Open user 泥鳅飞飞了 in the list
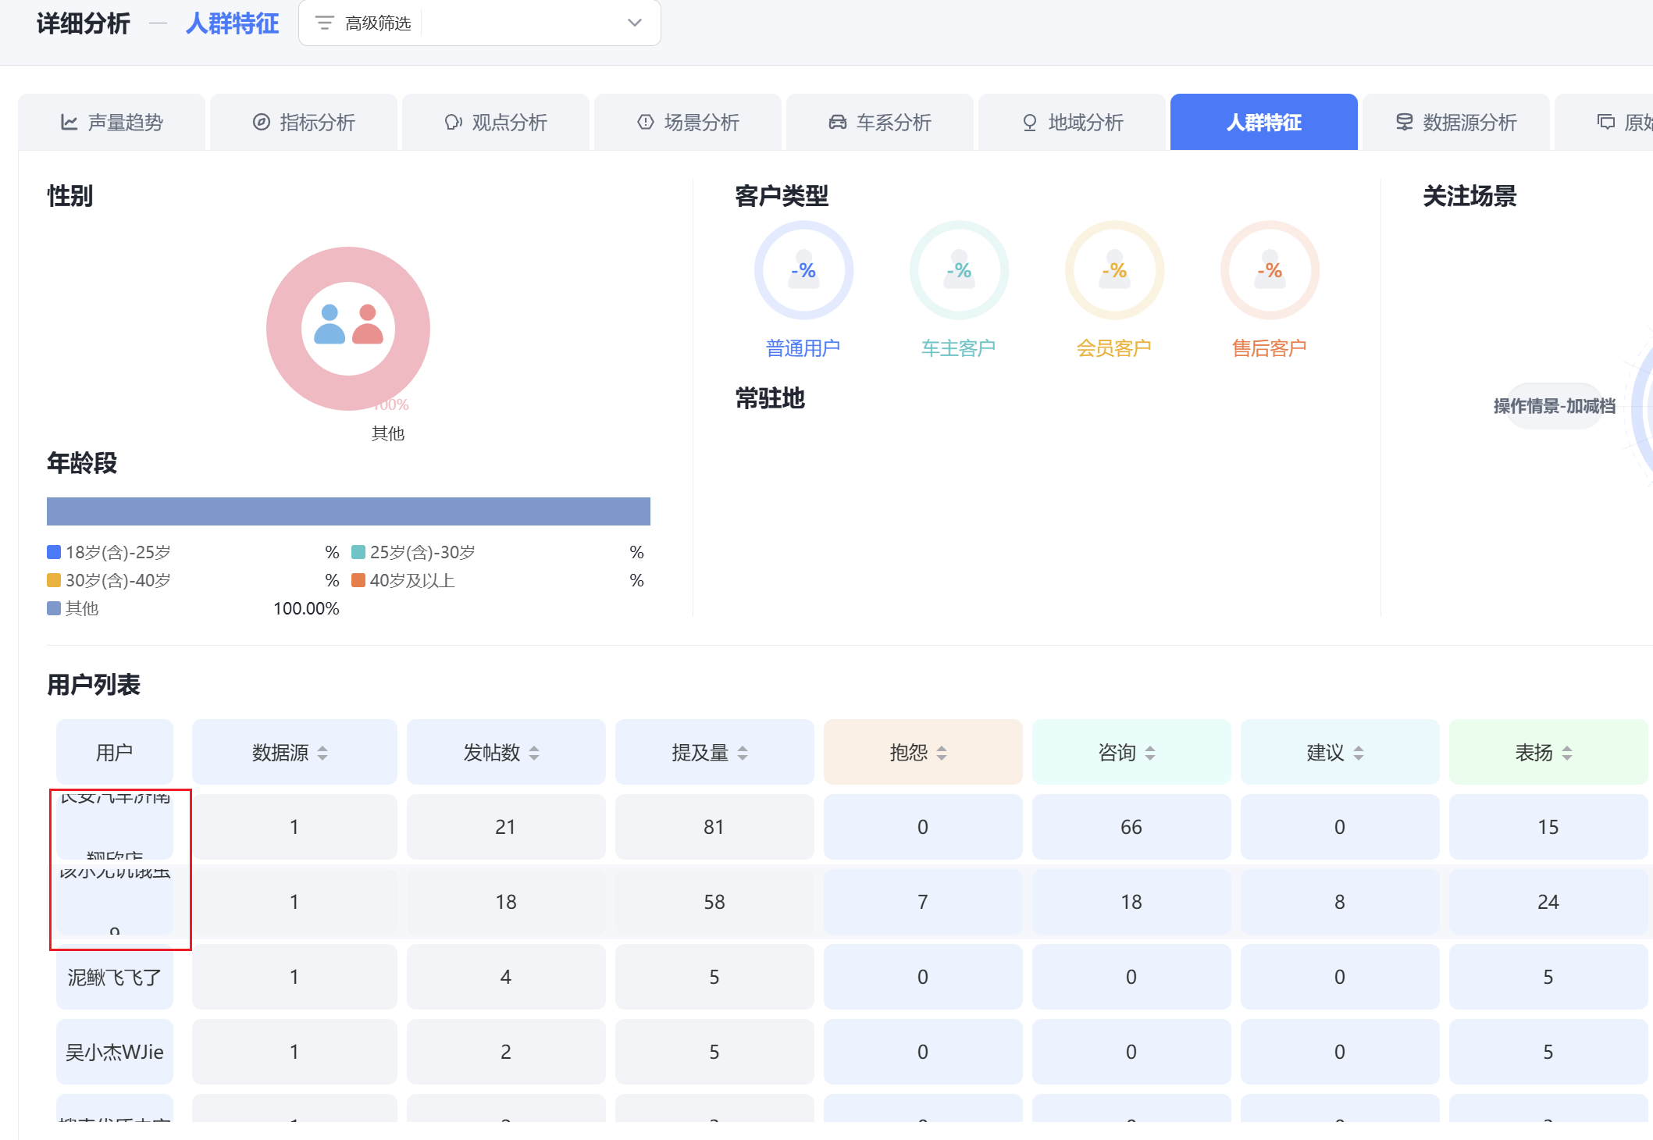1653x1140 pixels. pos(115,977)
